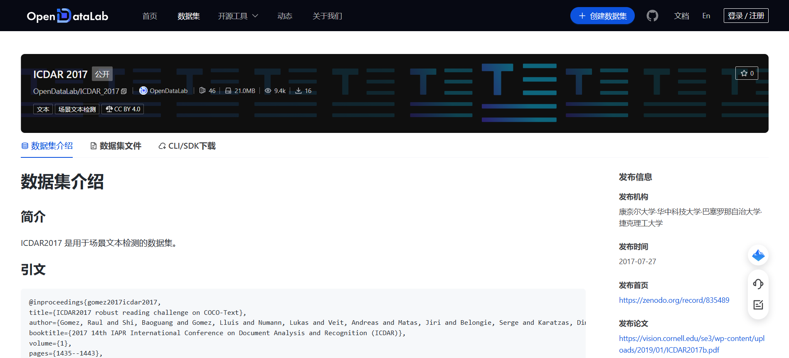
Task: Open the 动态 navigation item
Action: point(285,16)
